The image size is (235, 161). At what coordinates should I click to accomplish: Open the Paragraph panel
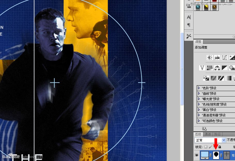[189, 25]
